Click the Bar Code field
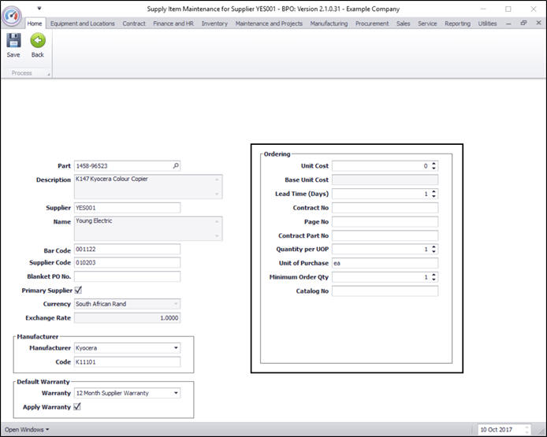This screenshot has height=437, width=547. [x=128, y=249]
